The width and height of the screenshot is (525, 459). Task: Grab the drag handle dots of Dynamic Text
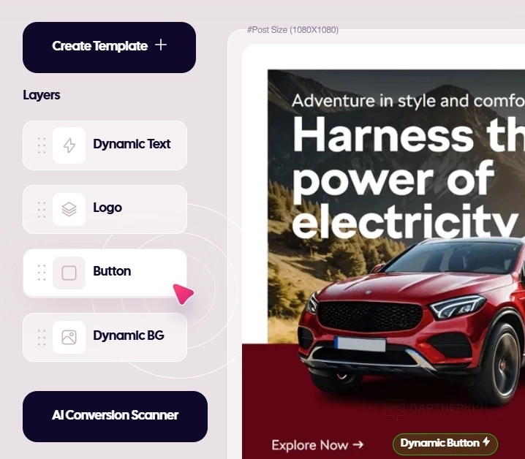point(42,145)
